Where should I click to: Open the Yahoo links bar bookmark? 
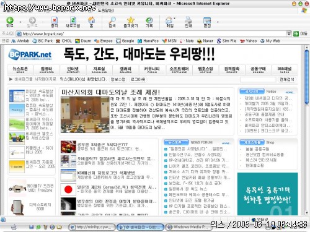[248, 41]
